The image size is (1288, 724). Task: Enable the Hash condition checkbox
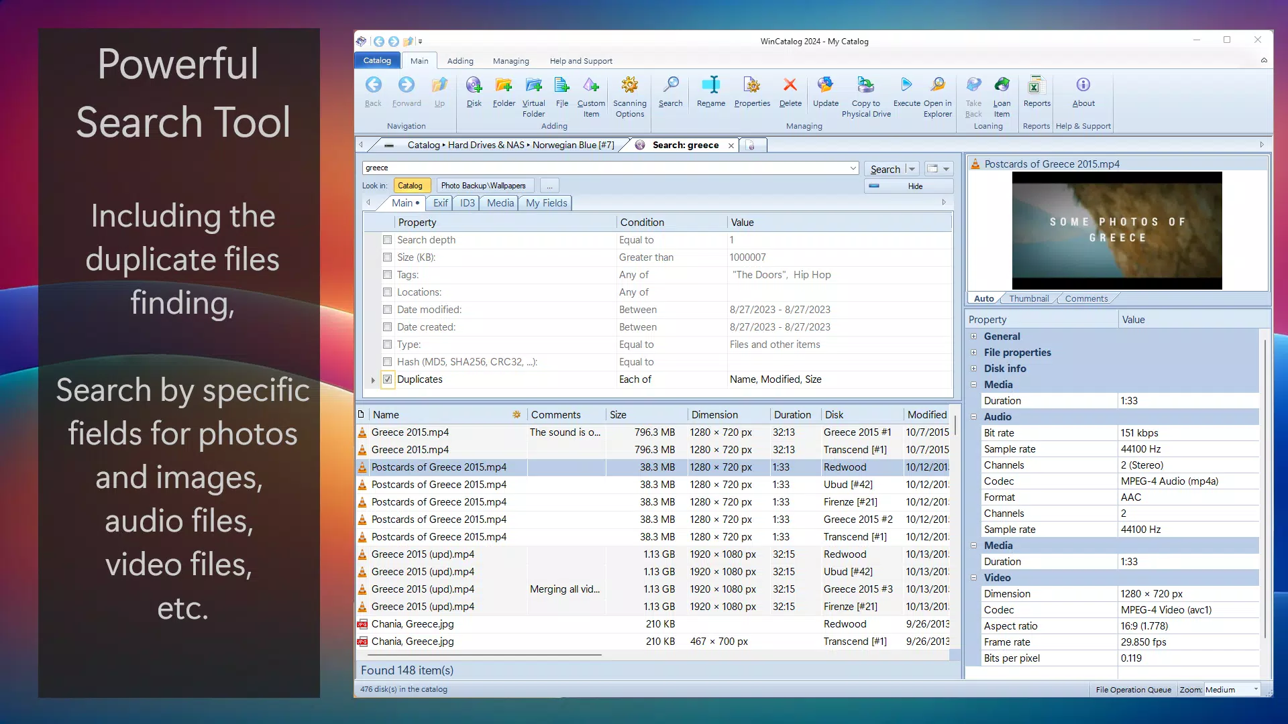pyautogui.click(x=387, y=361)
